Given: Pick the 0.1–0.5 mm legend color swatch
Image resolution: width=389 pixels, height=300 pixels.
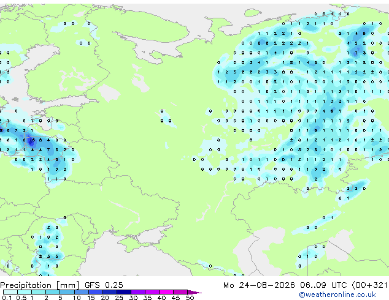Looking at the screenshot, I should click(x=10, y=292).
